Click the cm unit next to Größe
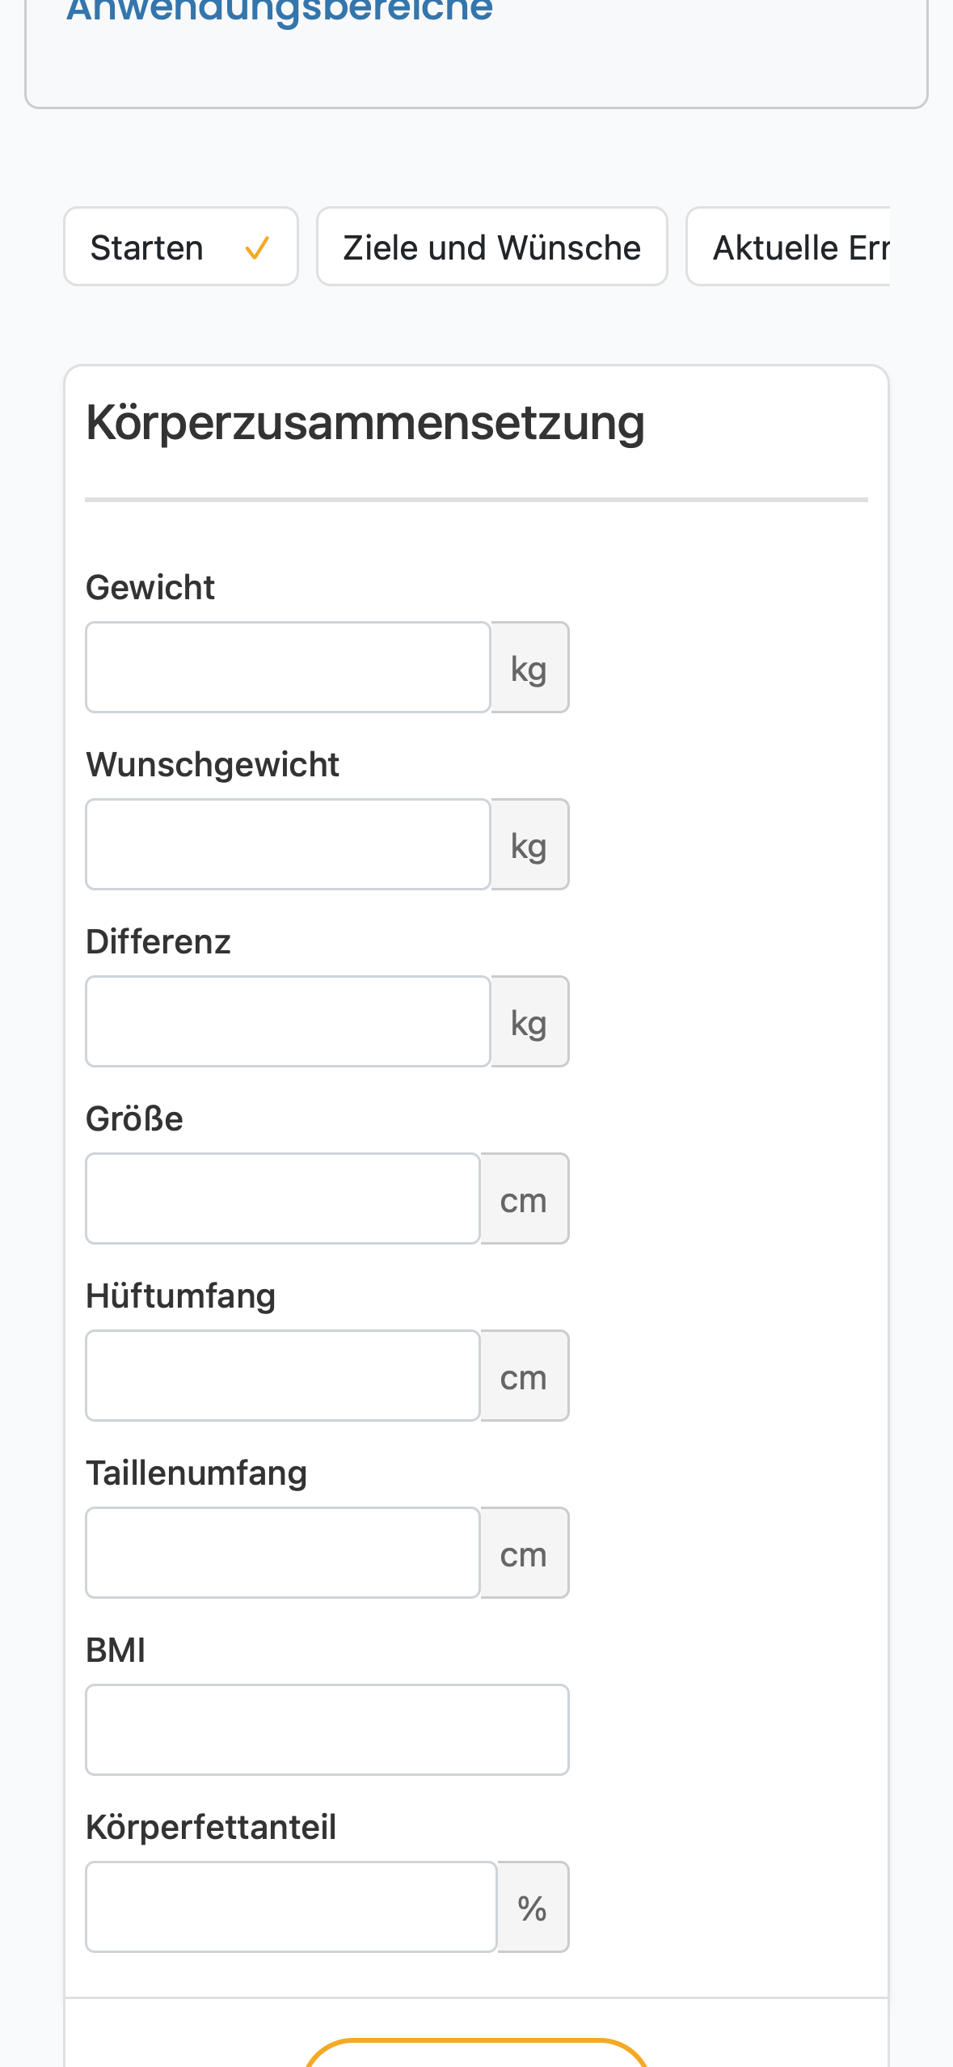 pos(525,1198)
